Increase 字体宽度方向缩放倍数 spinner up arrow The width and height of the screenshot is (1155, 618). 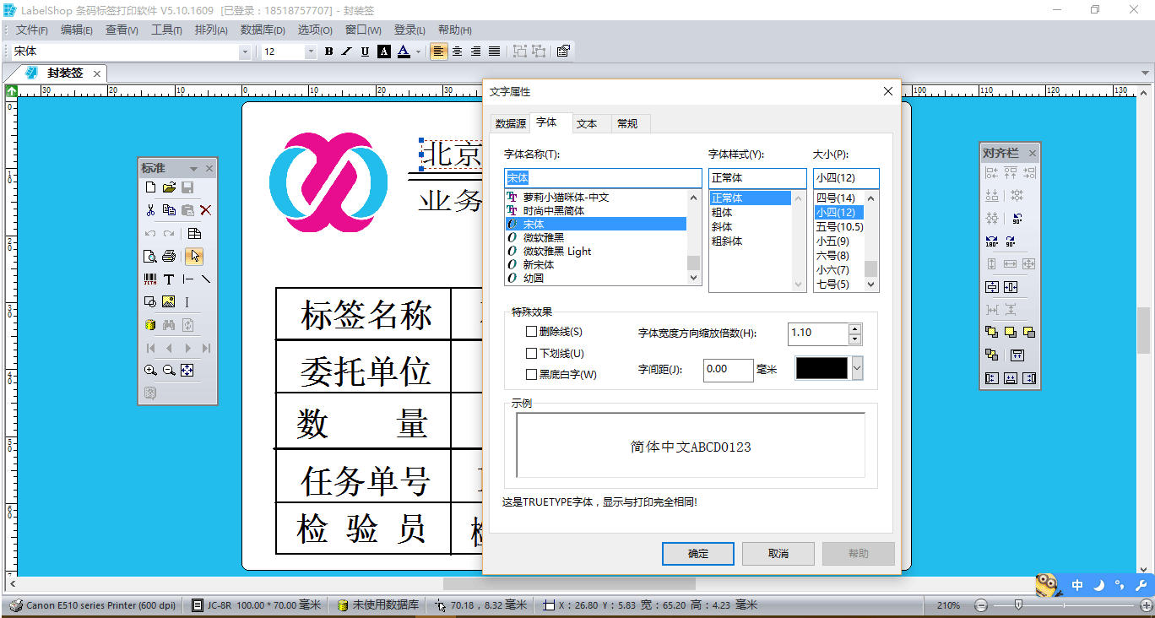[854, 328]
